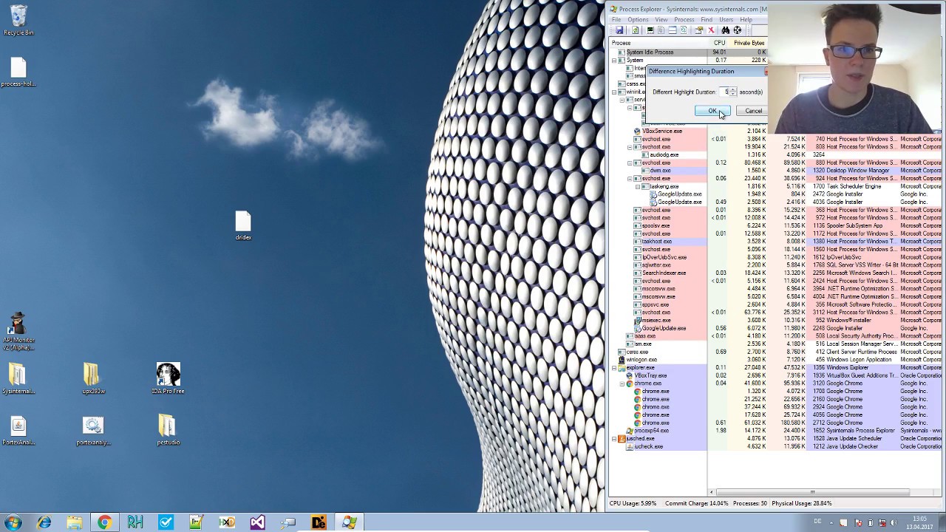This screenshot has width=946, height=532.
Task: Open the Windows Start menu orb
Action: coord(13,522)
